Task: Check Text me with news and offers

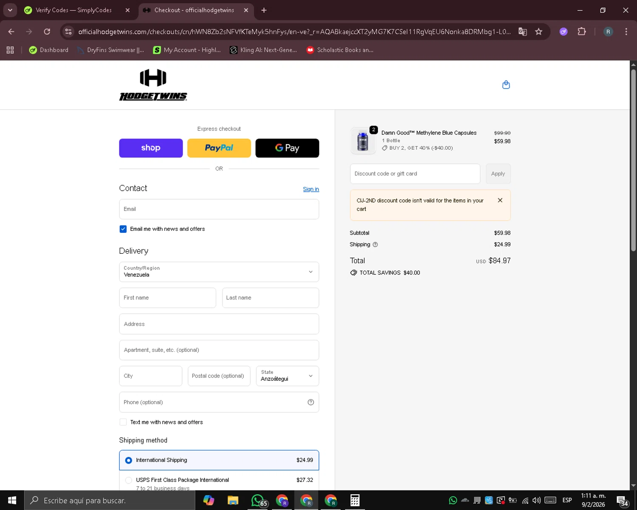Action: pos(123,422)
